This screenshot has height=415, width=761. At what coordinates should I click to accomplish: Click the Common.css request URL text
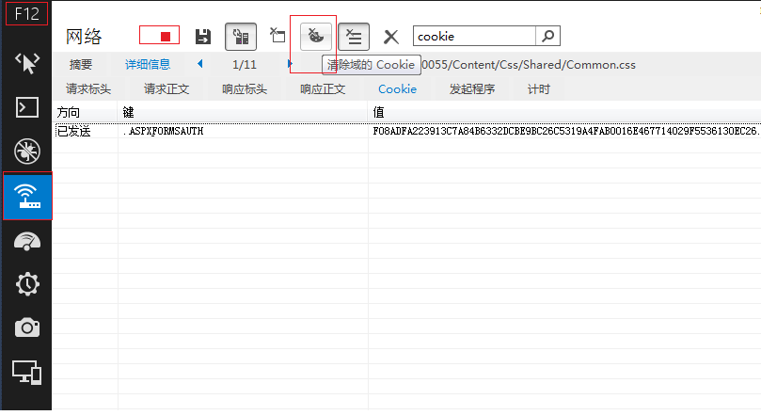(529, 65)
